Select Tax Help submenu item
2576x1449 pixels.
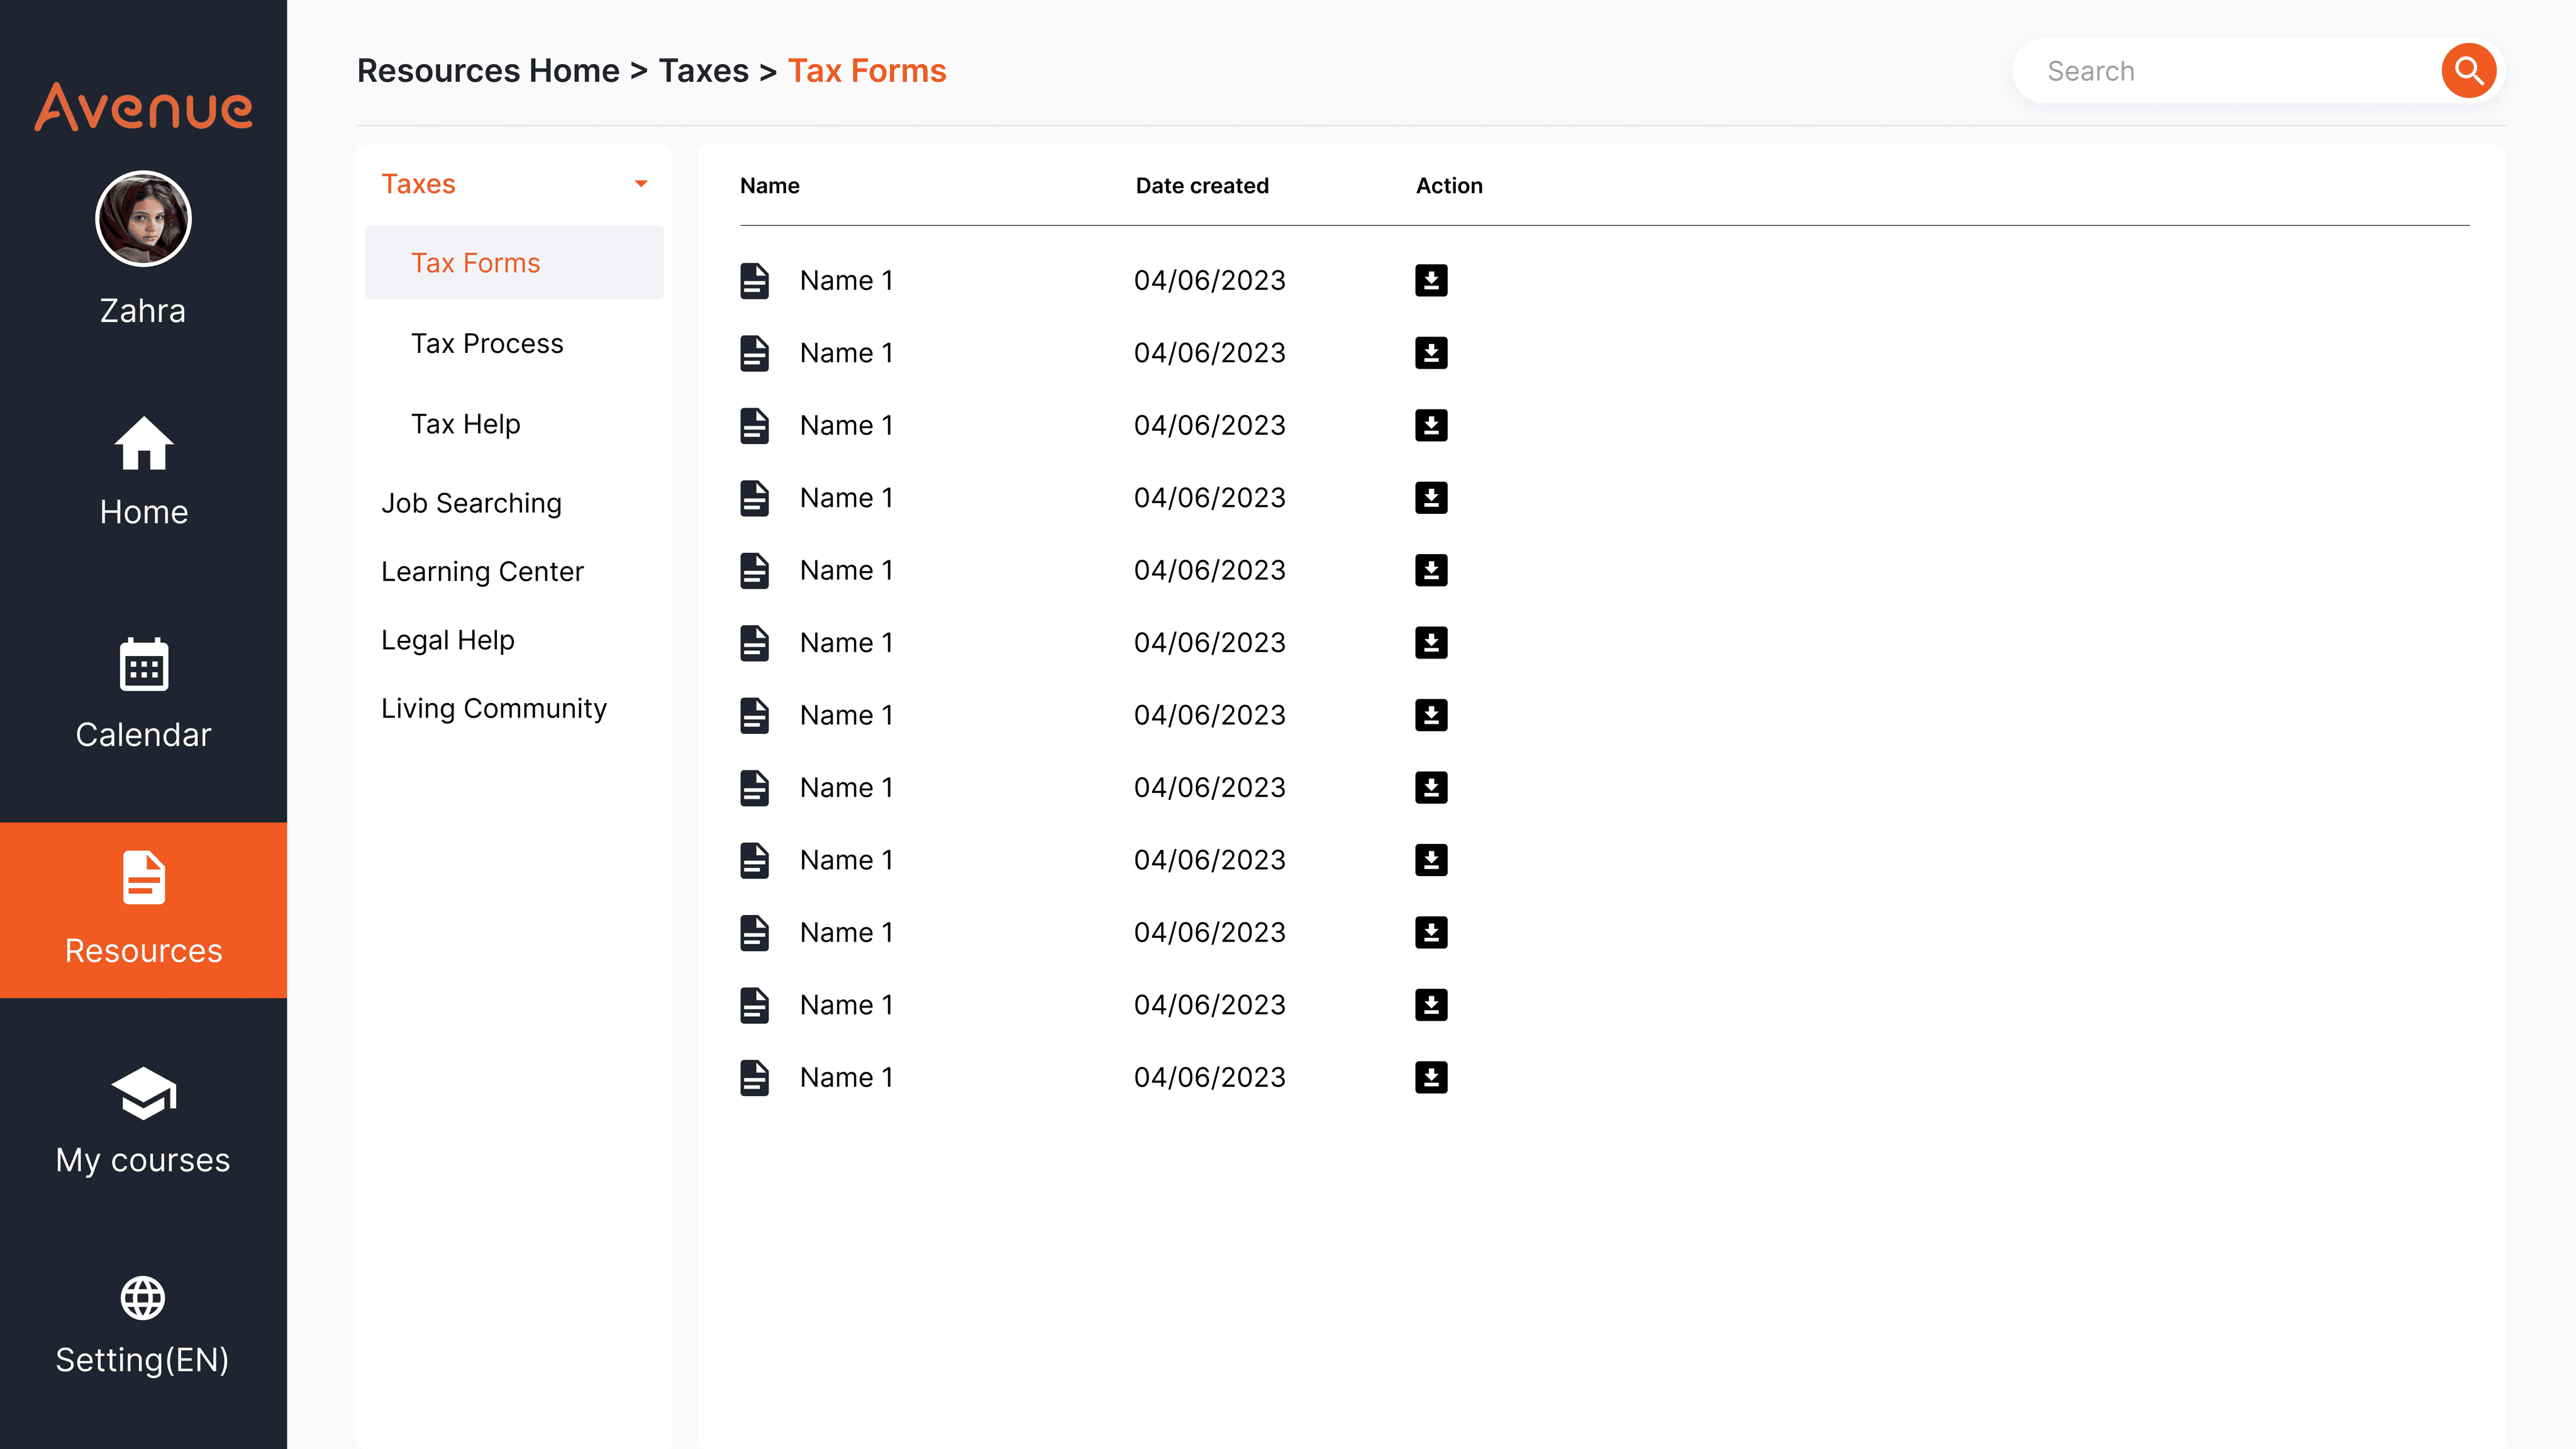[x=465, y=424]
